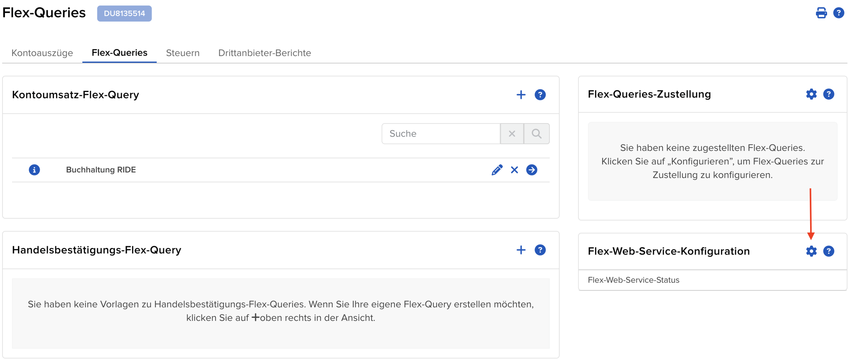This screenshot has height=364, width=857.
Task: Delete the Buchhaltung RIDE query
Action: point(514,170)
